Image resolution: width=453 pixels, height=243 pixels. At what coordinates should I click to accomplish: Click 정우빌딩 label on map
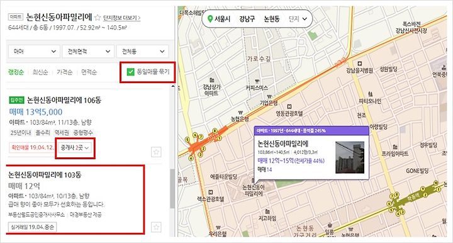click(428, 145)
